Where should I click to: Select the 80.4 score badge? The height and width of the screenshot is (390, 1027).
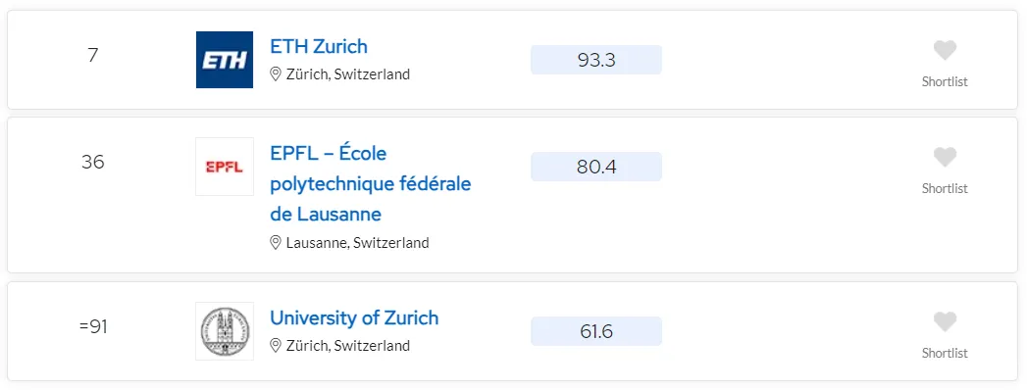click(x=596, y=167)
